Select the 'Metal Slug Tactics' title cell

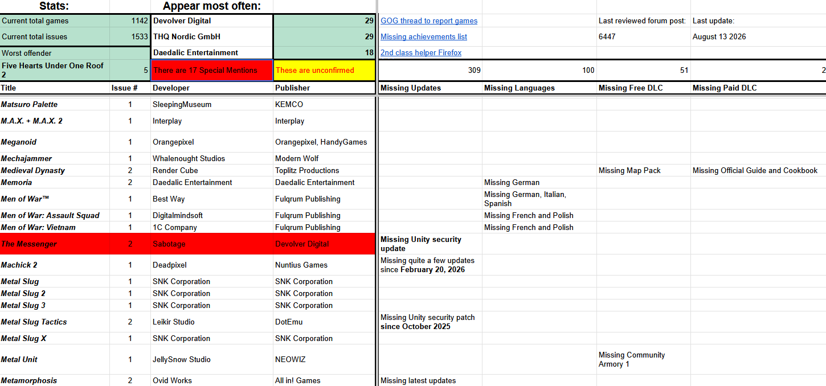point(55,322)
